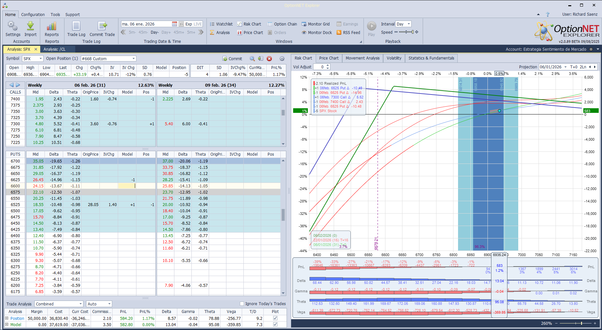The height and width of the screenshot is (330, 602).
Task: Adjust the playback Speed slider
Action: pyautogui.click(x=406, y=32)
